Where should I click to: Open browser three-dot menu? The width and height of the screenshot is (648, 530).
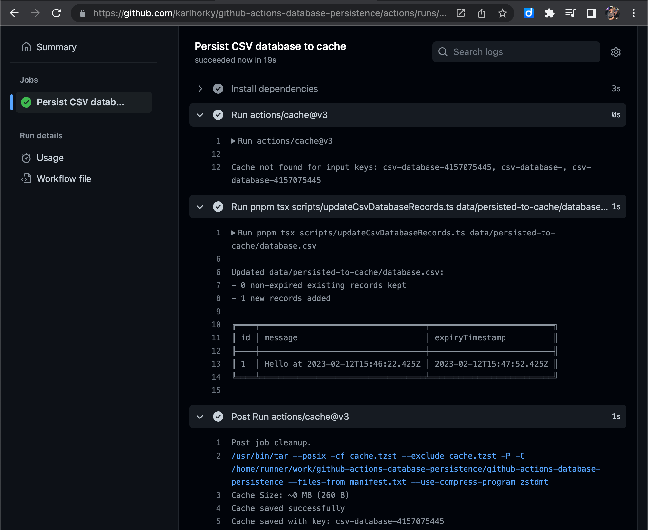coord(633,13)
